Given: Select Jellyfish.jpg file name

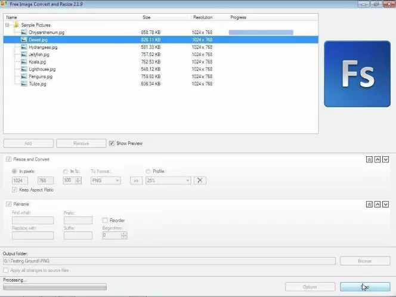Looking at the screenshot, I should (x=39, y=54).
